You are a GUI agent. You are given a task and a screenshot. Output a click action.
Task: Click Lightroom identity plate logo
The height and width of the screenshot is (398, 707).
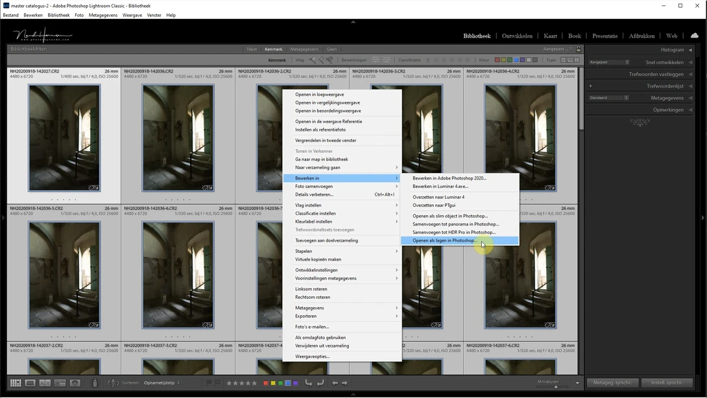[42, 35]
